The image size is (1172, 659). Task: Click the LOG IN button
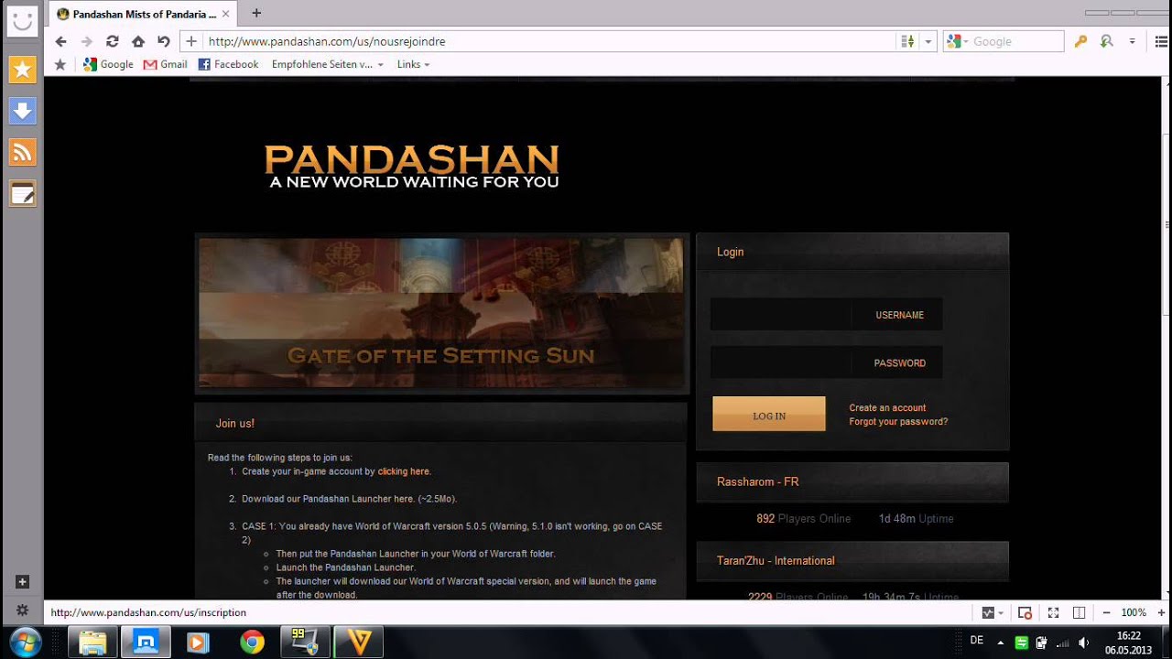(x=769, y=414)
